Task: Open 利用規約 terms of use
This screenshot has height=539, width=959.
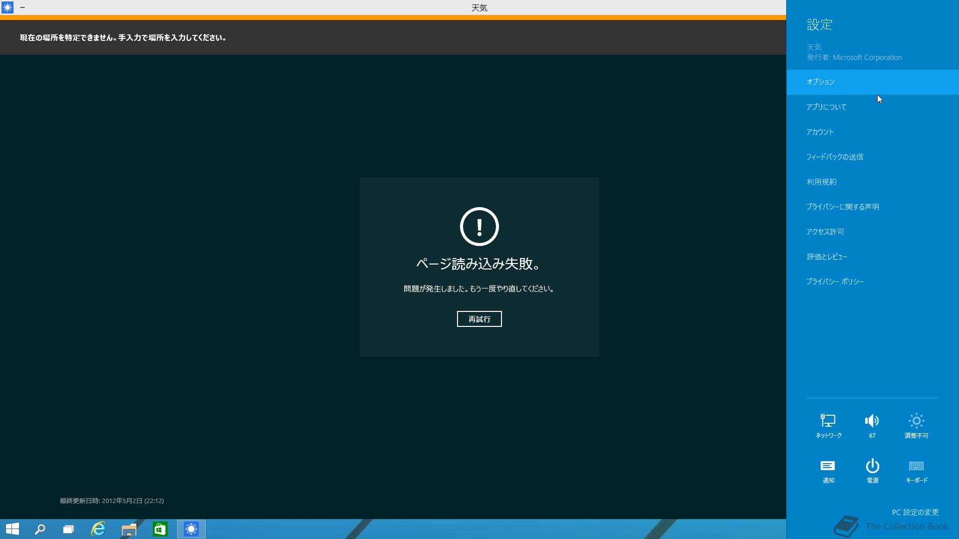Action: (x=873, y=182)
